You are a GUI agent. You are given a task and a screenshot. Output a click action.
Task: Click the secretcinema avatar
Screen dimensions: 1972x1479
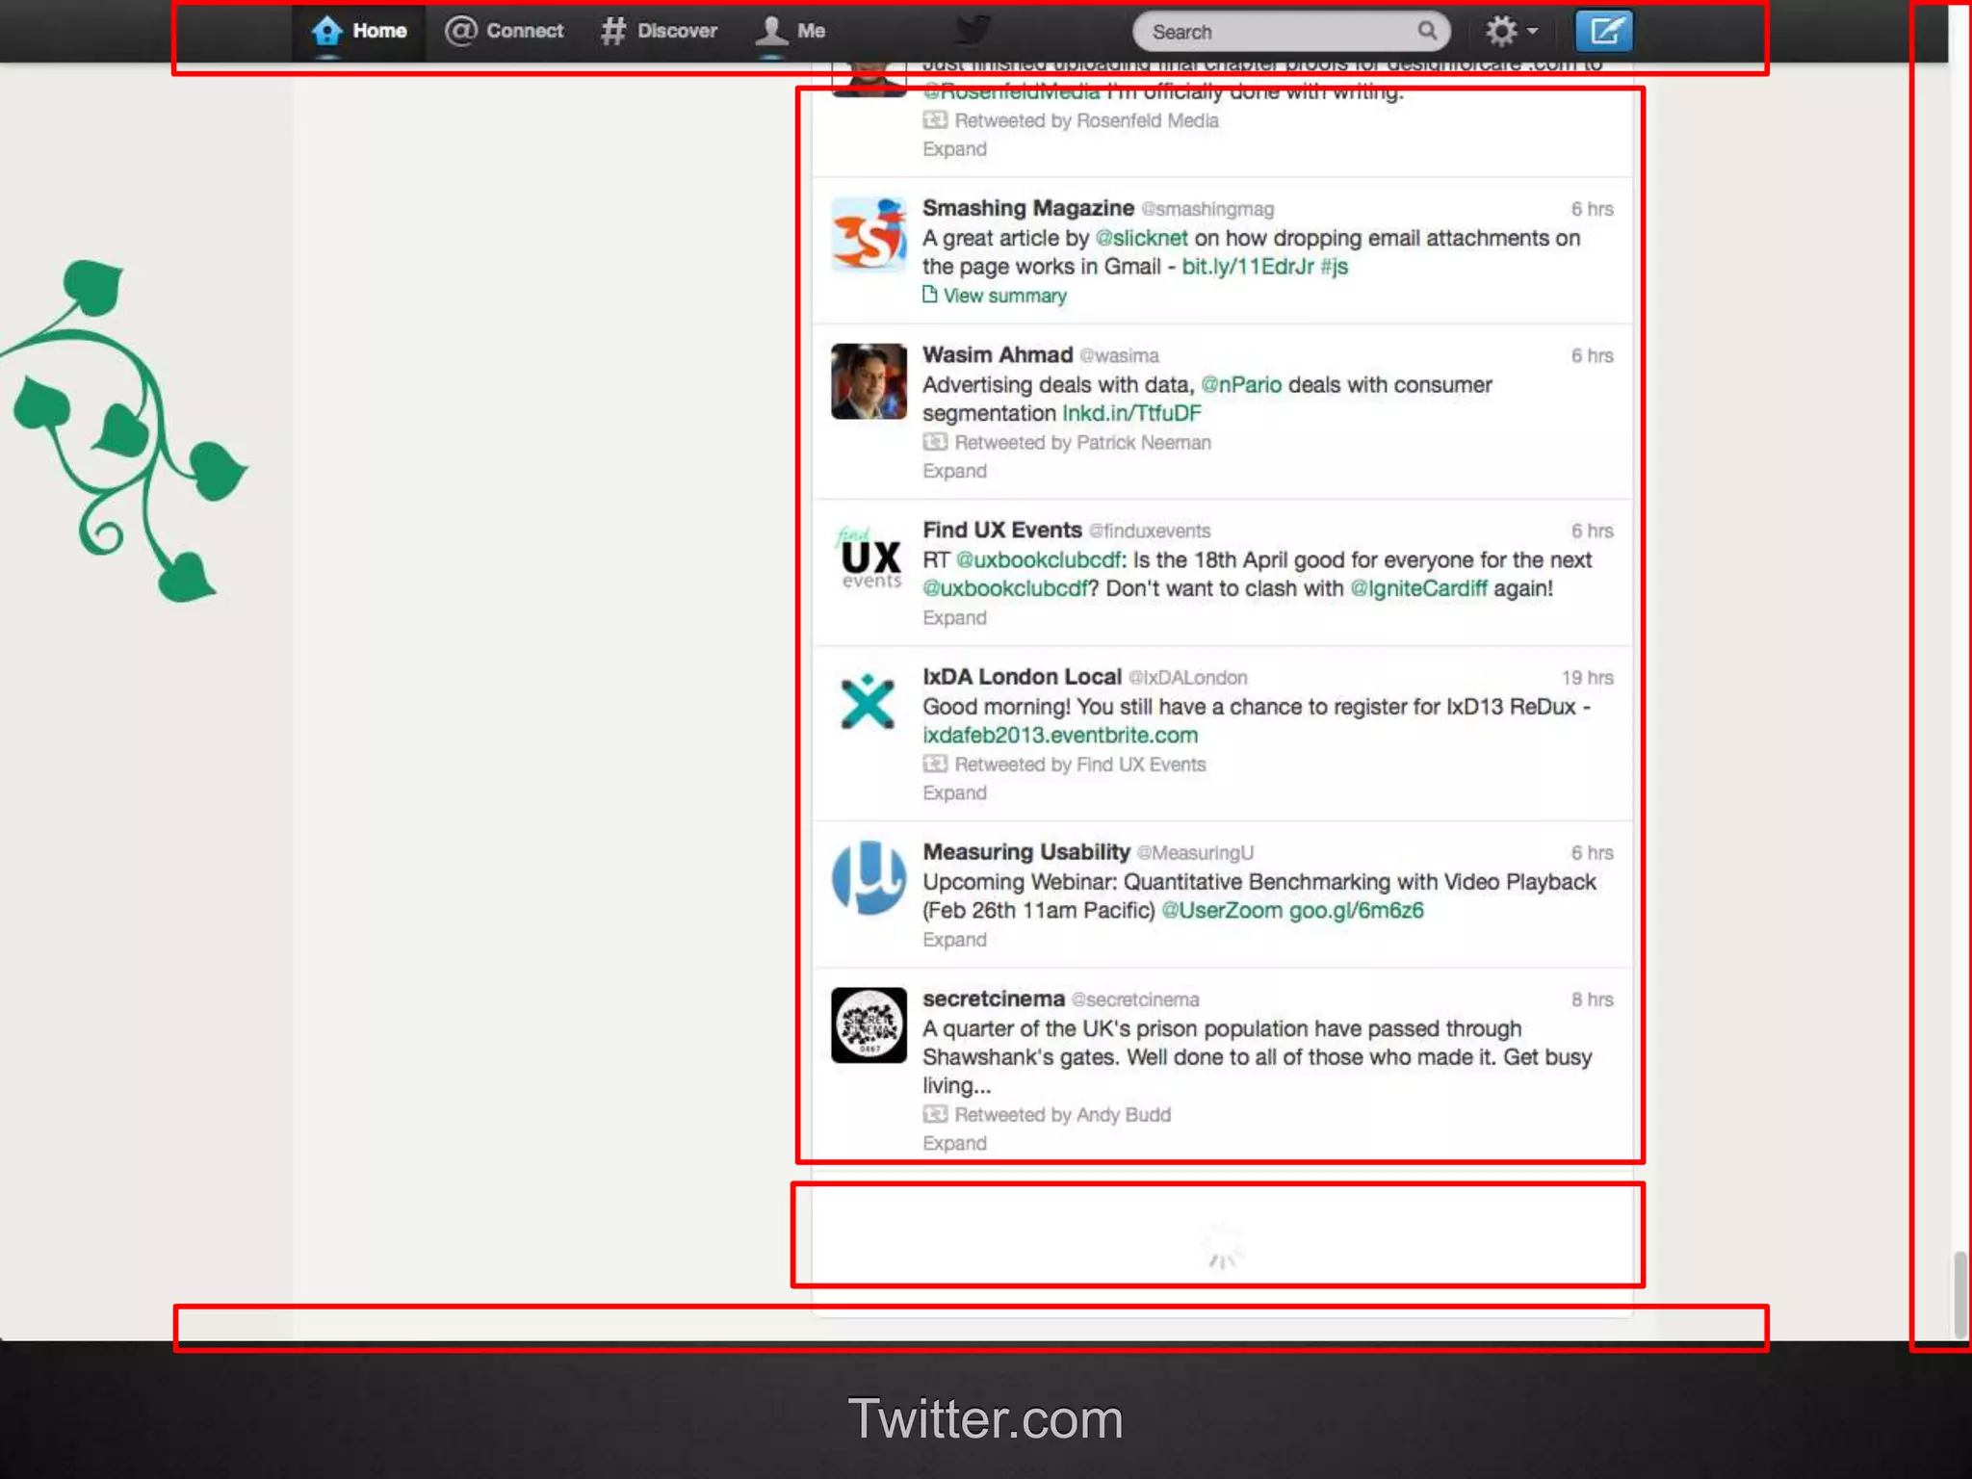(x=869, y=1025)
